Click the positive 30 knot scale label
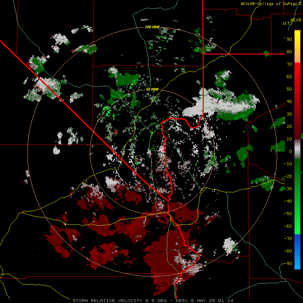Image resolution: width=303 pixels, height=303 pixels. coord(289,114)
